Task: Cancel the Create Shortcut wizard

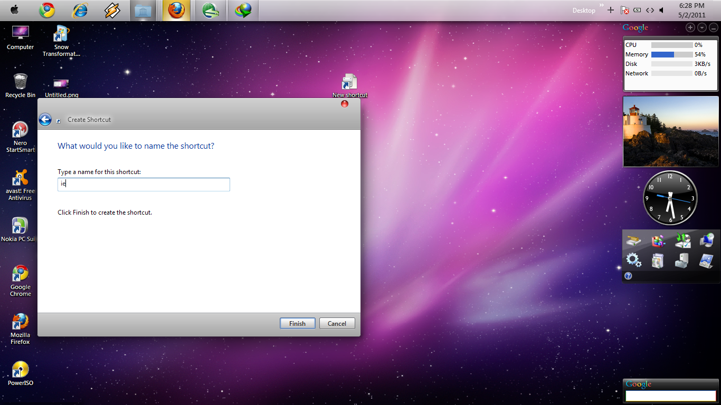Action: tap(337, 323)
